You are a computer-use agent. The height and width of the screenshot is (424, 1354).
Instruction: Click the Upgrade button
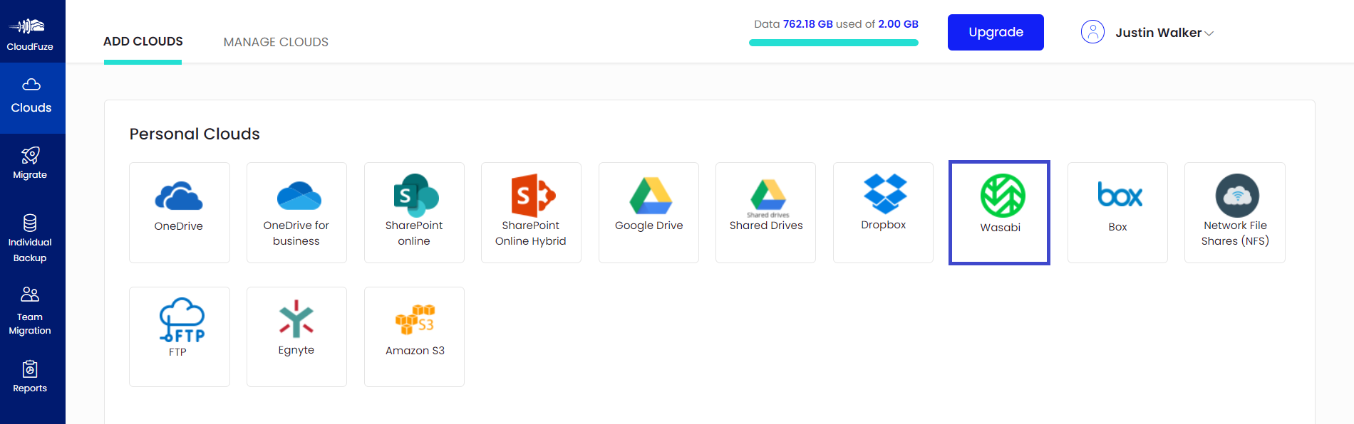coord(996,32)
